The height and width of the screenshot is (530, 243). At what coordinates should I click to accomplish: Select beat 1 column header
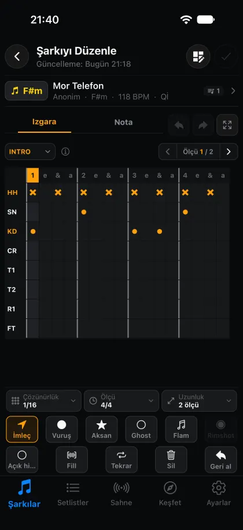(x=33, y=175)
